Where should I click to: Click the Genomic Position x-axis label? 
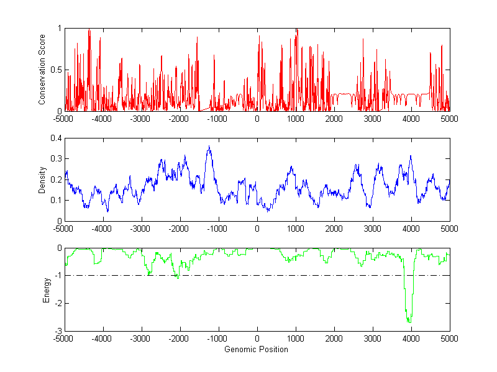[x=257, y=349]
